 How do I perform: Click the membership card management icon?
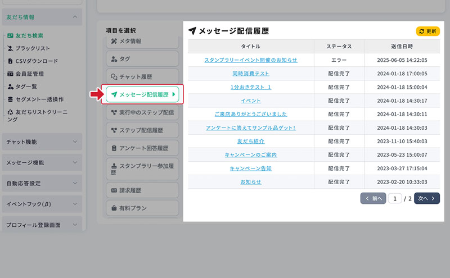point(10,74)
